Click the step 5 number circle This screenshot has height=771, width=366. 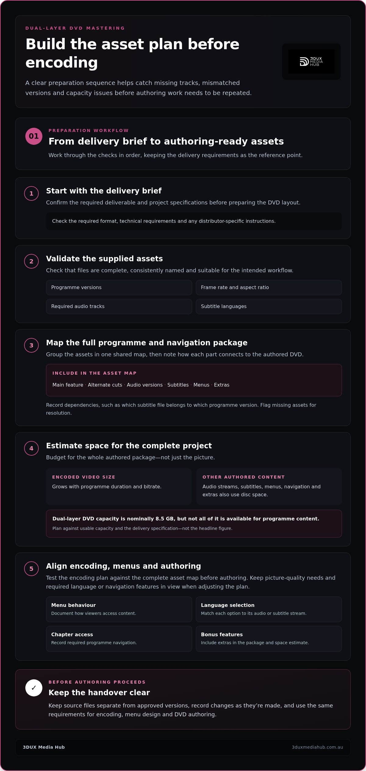[31, 569]
